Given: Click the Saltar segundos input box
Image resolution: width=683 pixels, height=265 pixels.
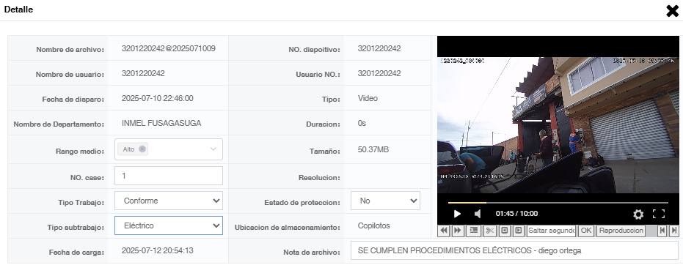Looking at the screenshot, I should [x=551, y=231].
